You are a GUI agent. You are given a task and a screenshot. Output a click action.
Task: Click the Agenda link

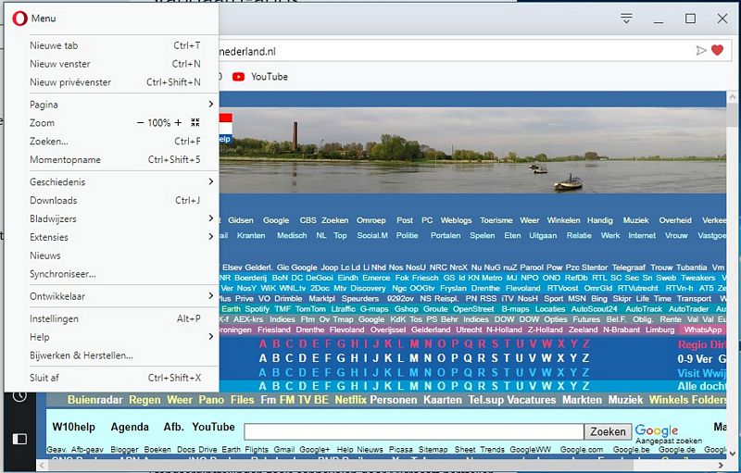coord(130,427)
